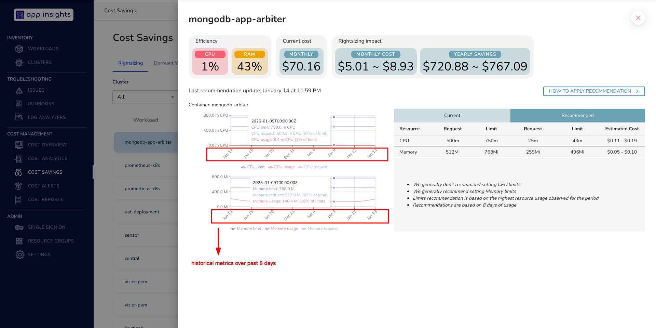Click How To Apply Recommendation button

594,91
